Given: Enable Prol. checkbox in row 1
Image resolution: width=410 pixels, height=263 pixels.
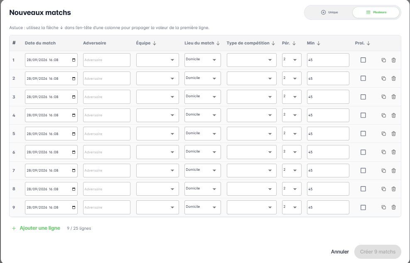Looking at the screenshot, I should [x=363, y=60].
